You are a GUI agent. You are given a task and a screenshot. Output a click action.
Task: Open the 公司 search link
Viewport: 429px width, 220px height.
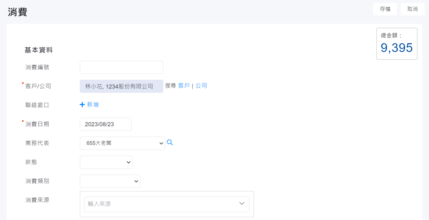coord(201,86)
